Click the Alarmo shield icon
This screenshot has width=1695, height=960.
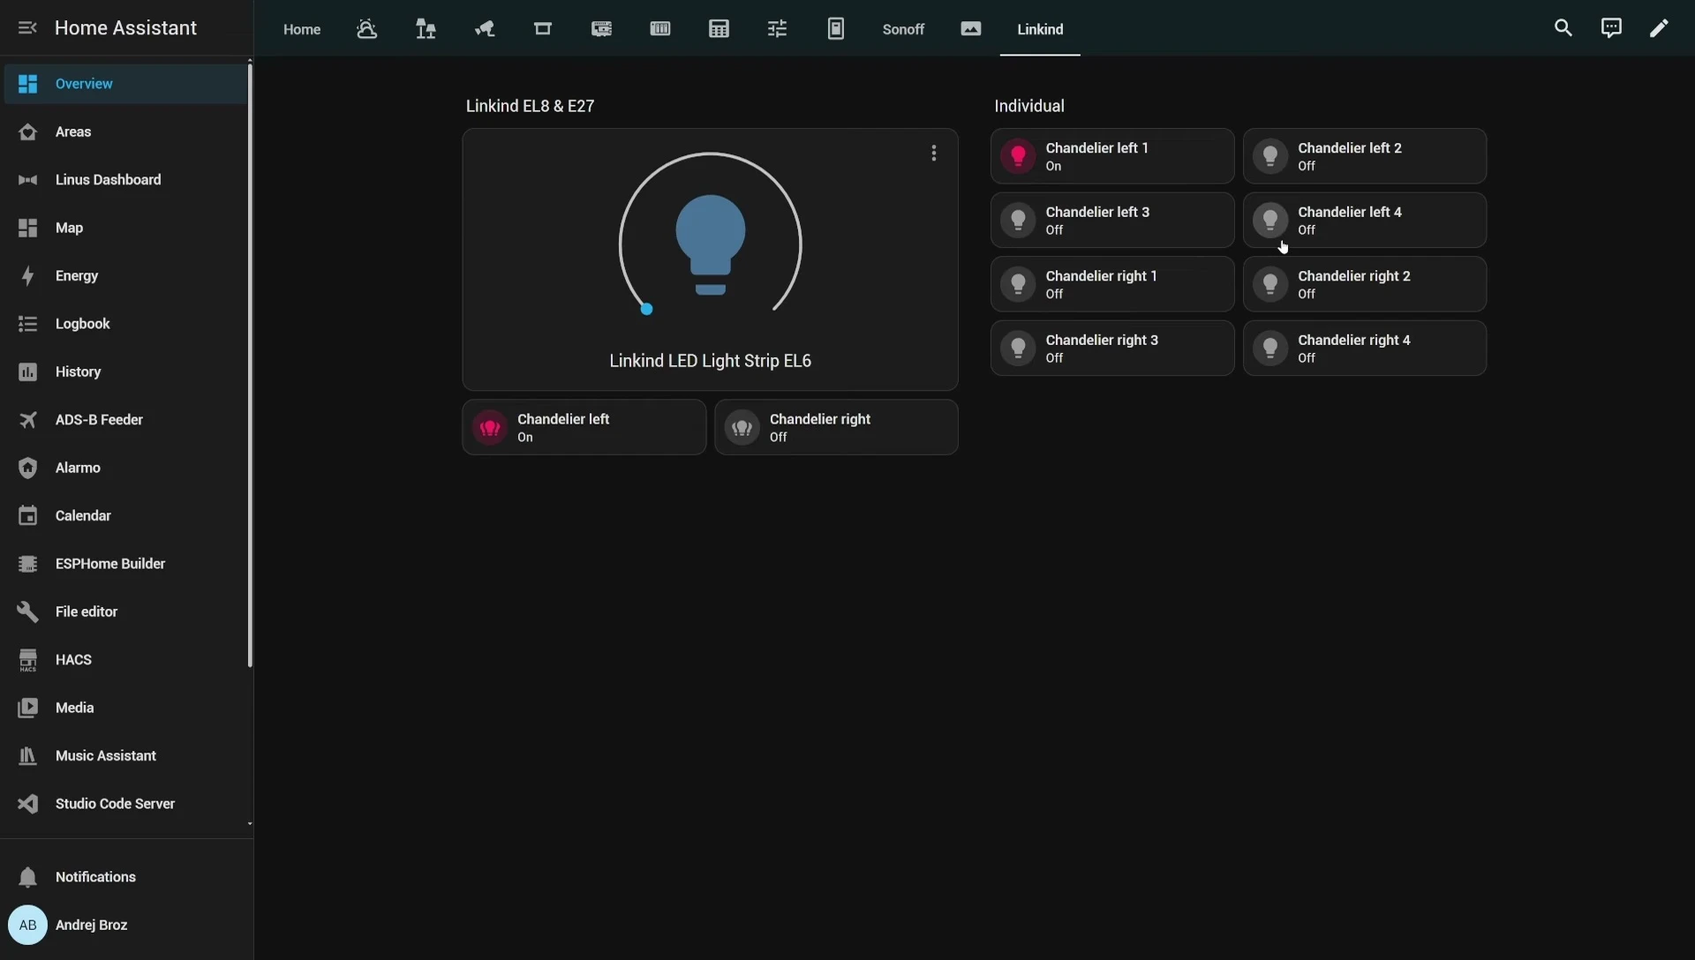[x=28, y=468]
